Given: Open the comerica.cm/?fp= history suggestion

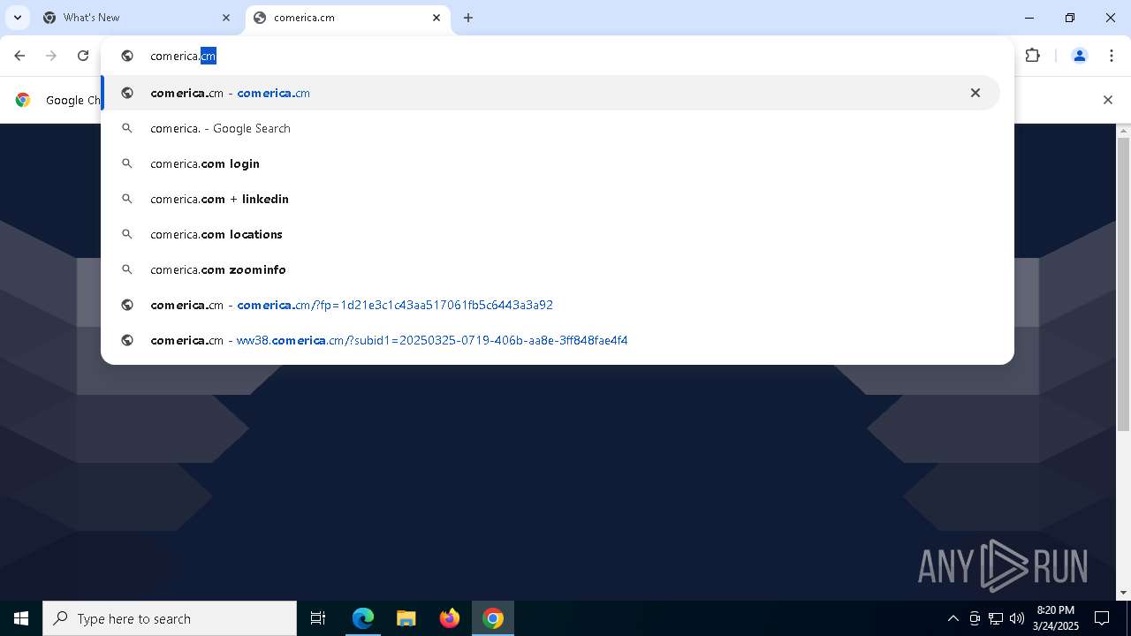Looking at the screenshot, I should 550,305.
